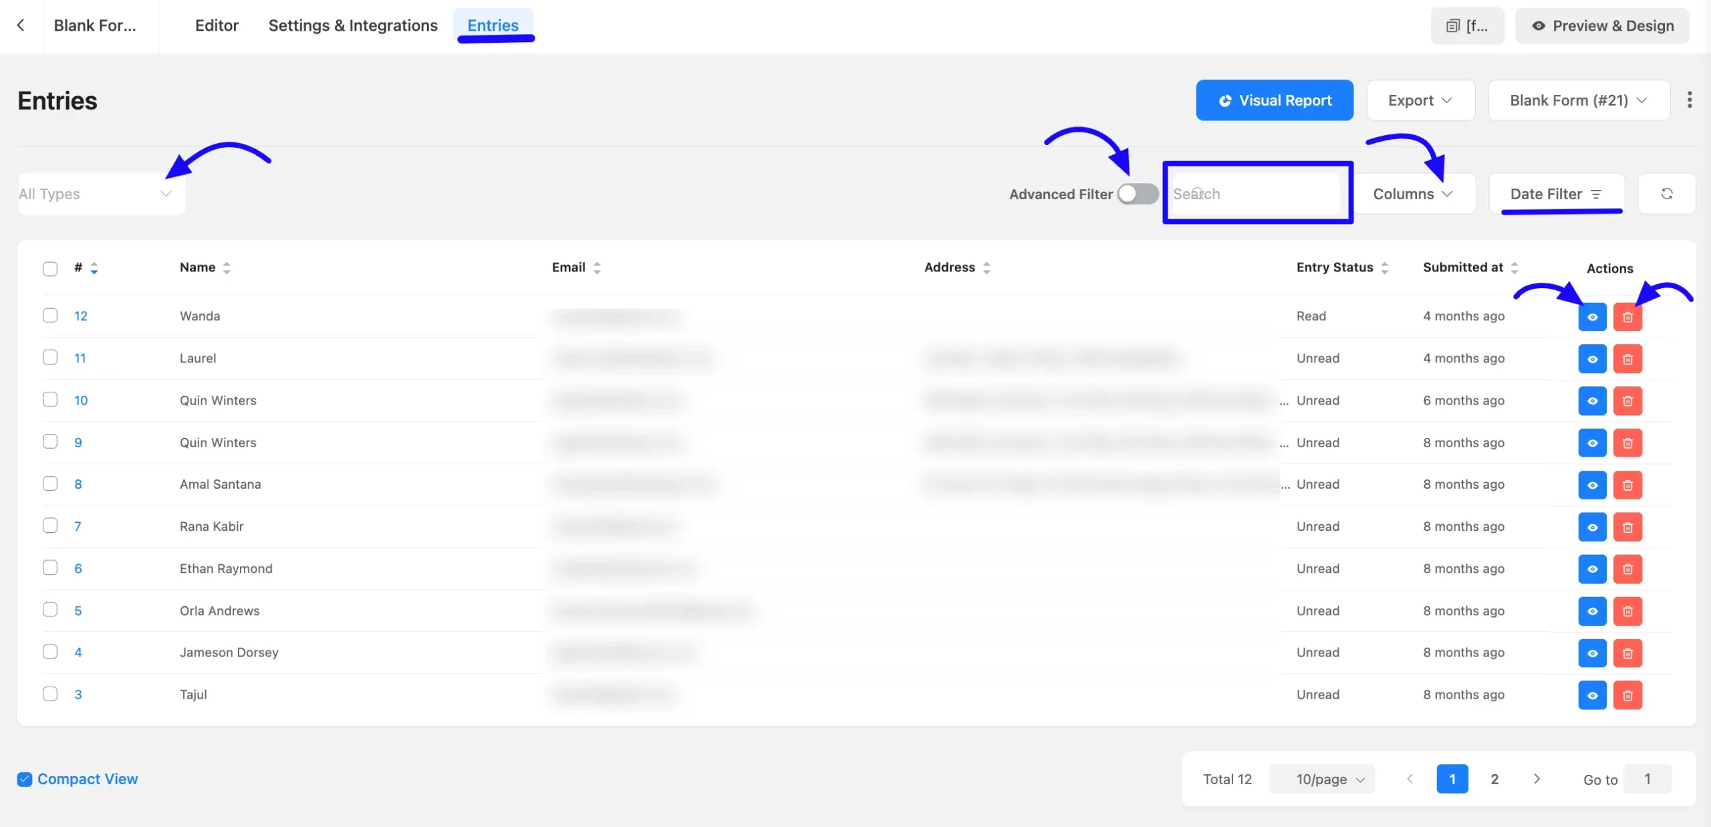Switch to the Editor tab
The height and width of the screenshot is (827, 1711).
click(217, 25)
